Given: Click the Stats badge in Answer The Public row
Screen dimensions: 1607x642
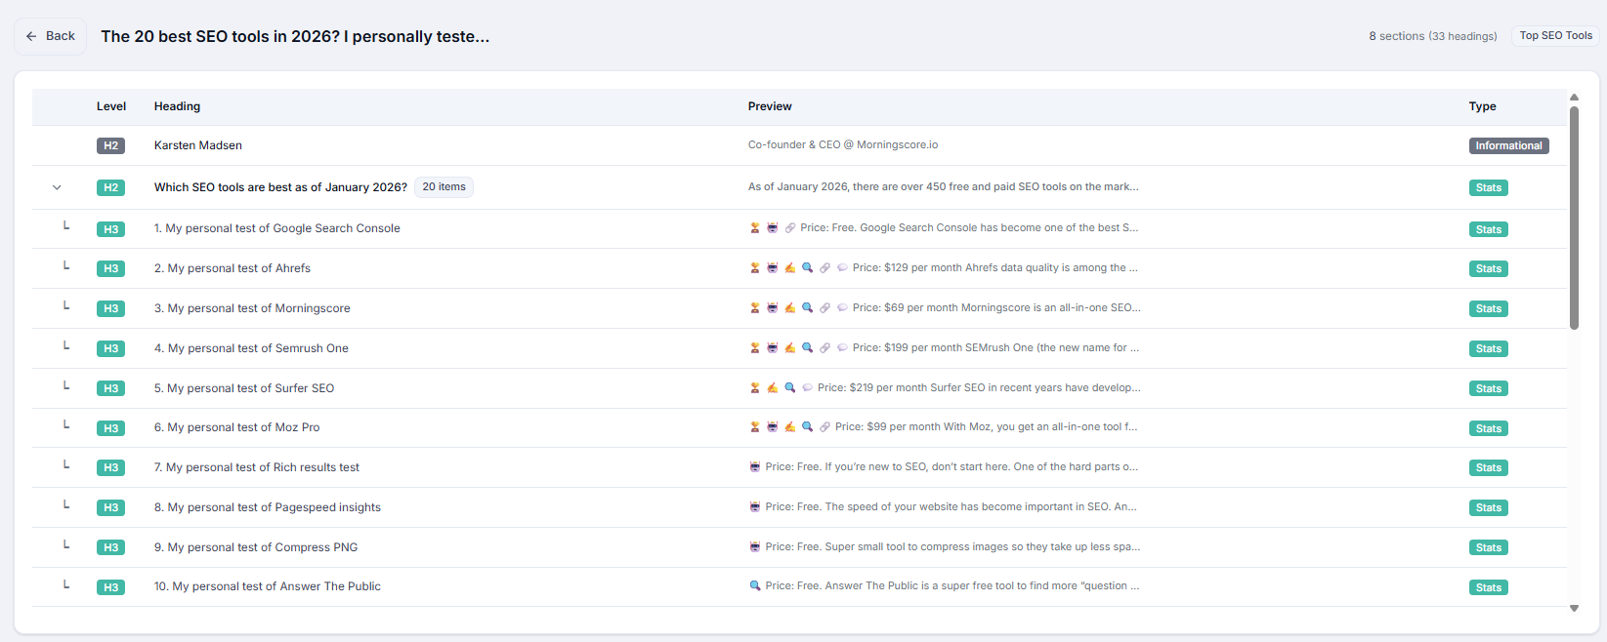Looking at the screenshot, I should pos(1489,587).
